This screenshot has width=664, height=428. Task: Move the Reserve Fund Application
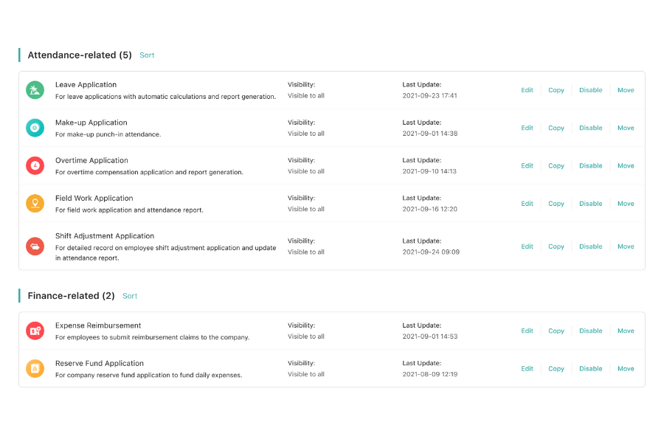(x=626, y=369)
